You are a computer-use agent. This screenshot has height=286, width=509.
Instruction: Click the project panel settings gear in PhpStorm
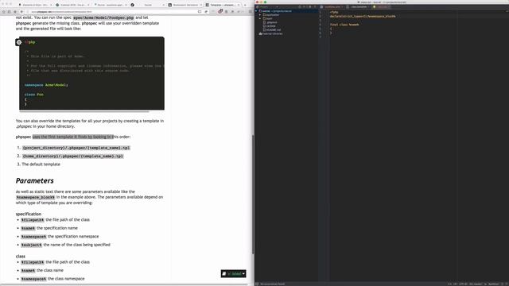pyautogui.click(x=309, y=7)
